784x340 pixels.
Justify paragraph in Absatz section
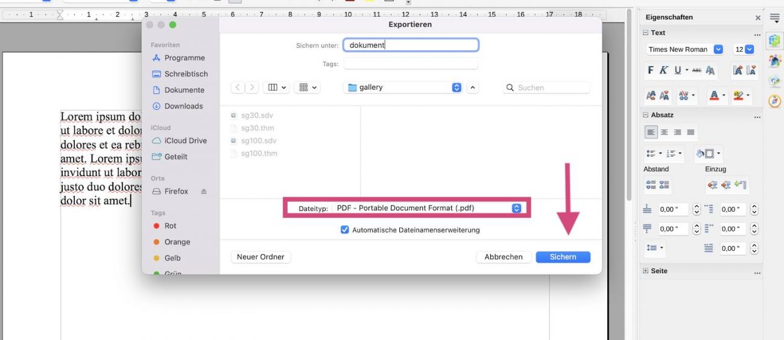pyautogui.click(x=691, y=132)
